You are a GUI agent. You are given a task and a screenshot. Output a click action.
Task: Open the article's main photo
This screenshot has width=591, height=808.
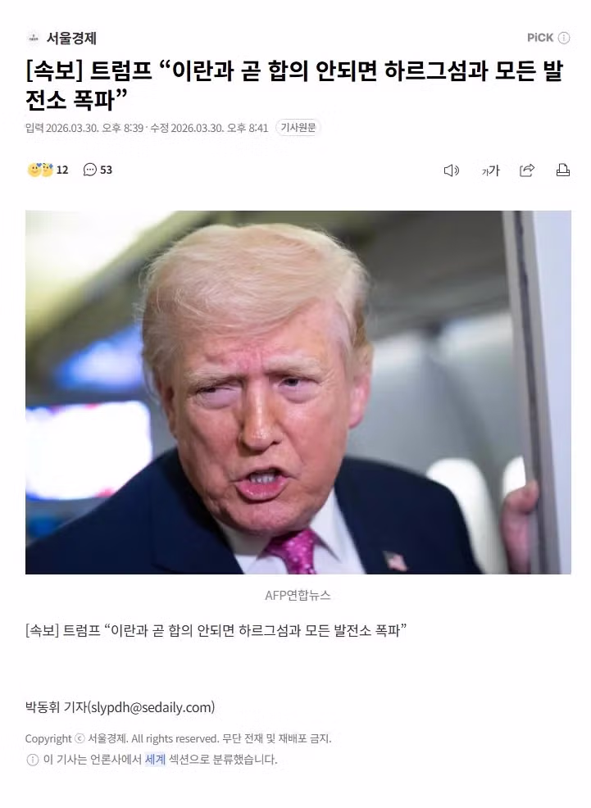298,393
